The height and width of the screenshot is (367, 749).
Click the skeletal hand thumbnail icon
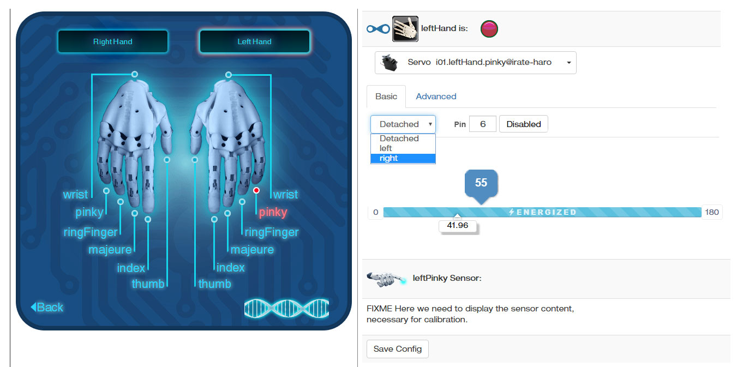405,29
